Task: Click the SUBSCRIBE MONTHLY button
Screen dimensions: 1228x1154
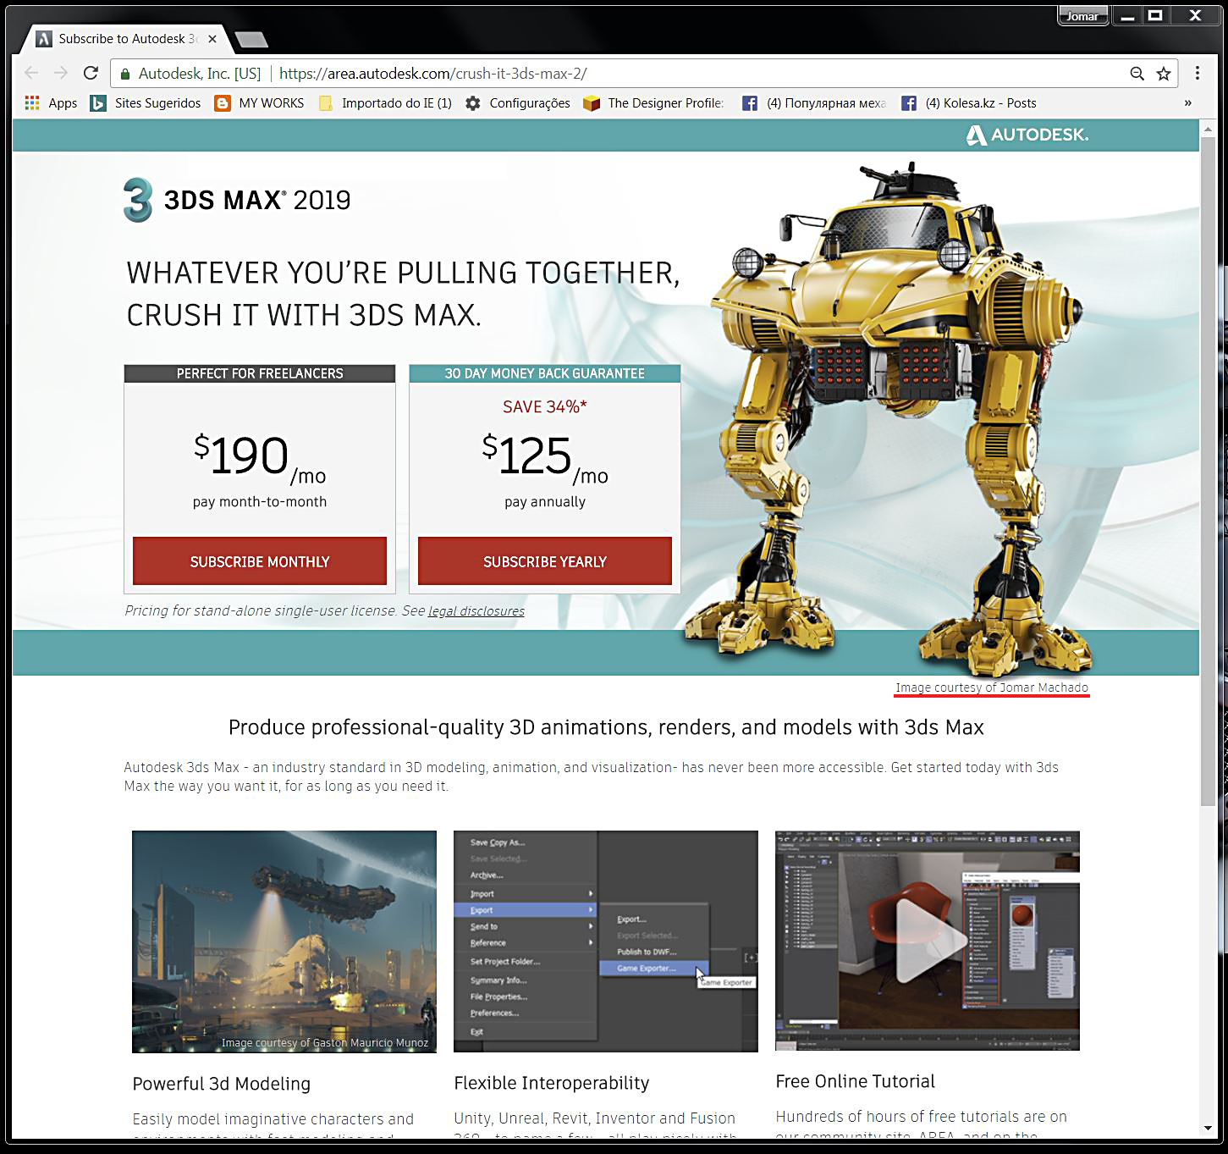Action: (x=259, y=560)
